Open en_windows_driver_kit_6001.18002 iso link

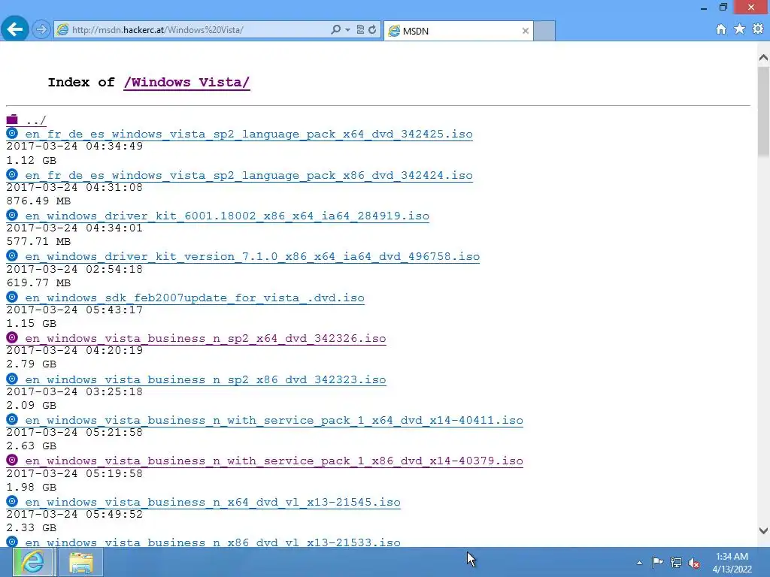[227, 216]
